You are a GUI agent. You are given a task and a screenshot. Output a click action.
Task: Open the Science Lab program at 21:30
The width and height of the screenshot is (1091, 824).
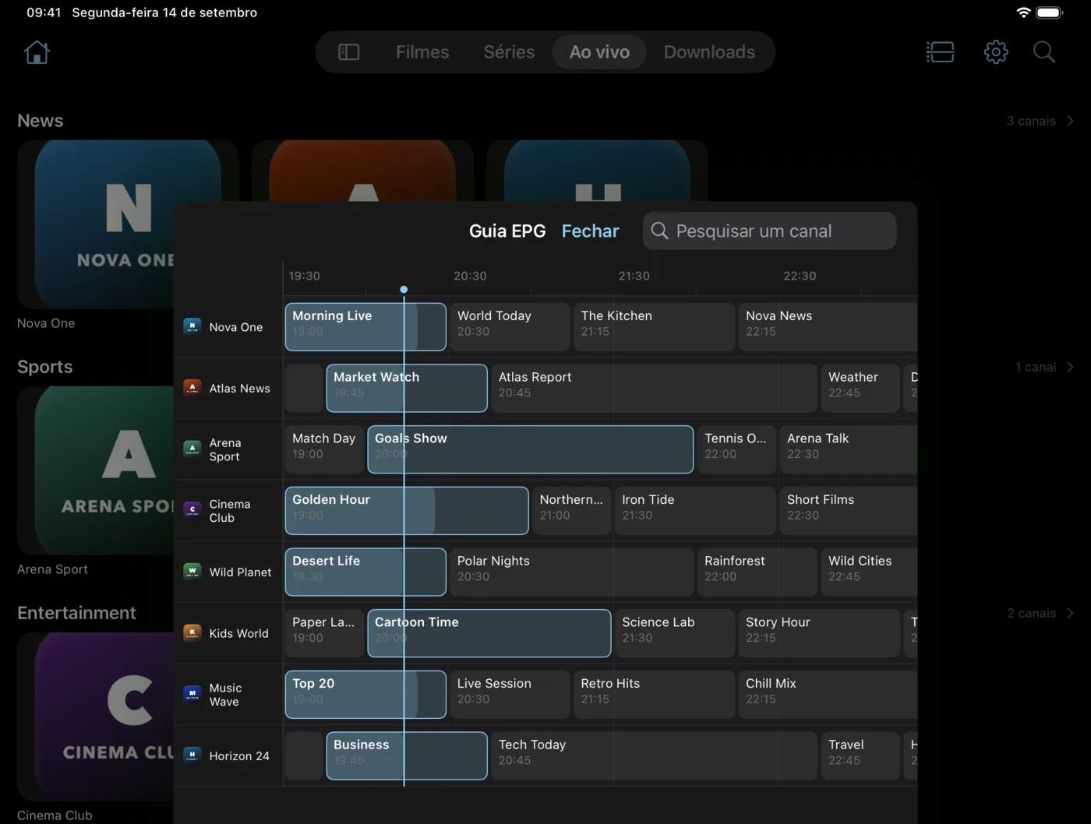point(675,633)
